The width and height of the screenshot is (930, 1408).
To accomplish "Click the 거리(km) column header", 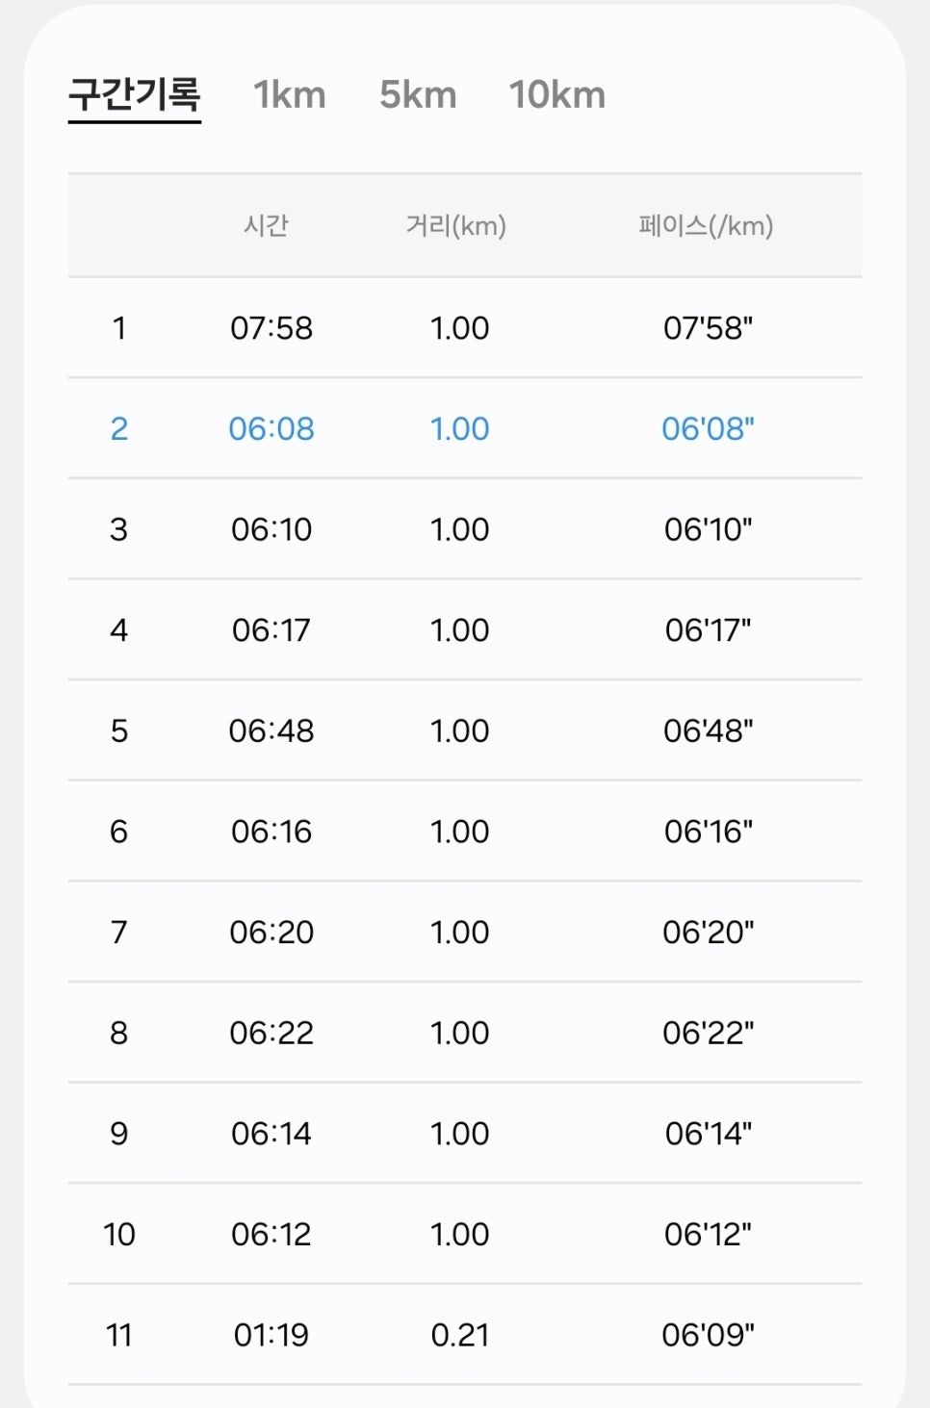I will tap(456, 226).
